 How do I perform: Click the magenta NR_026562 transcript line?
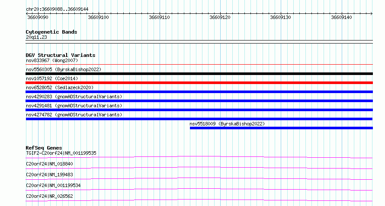[x=199, y=200]
